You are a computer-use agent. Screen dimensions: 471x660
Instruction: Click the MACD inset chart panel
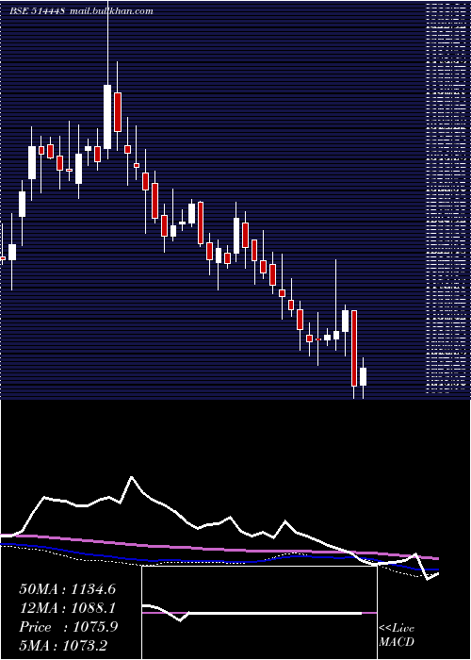tap(259, 613)
